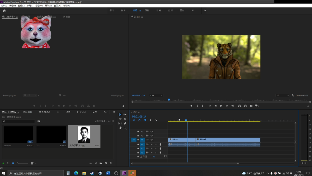Screen dimensions: 312x176
Task: Click the program timecode 00:01:11:14
Action: click(x=138, y=96)
